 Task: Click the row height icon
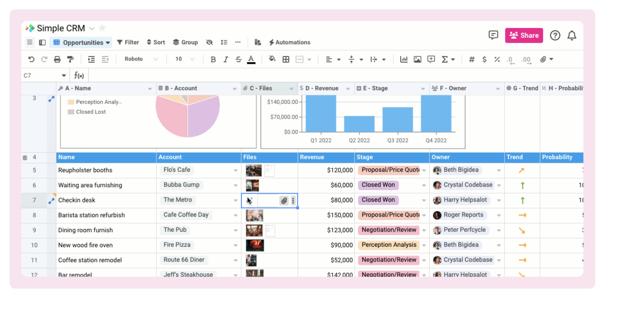coord(224,42)
